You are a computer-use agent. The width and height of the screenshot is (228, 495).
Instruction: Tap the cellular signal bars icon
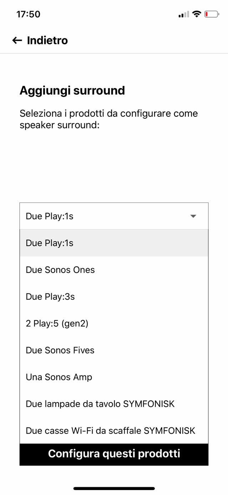click(184, 15)
